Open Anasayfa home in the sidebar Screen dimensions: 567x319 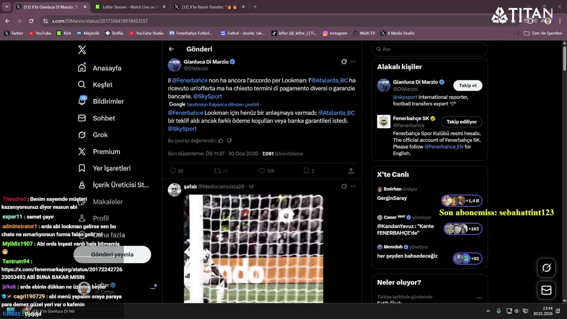point(100,68)
